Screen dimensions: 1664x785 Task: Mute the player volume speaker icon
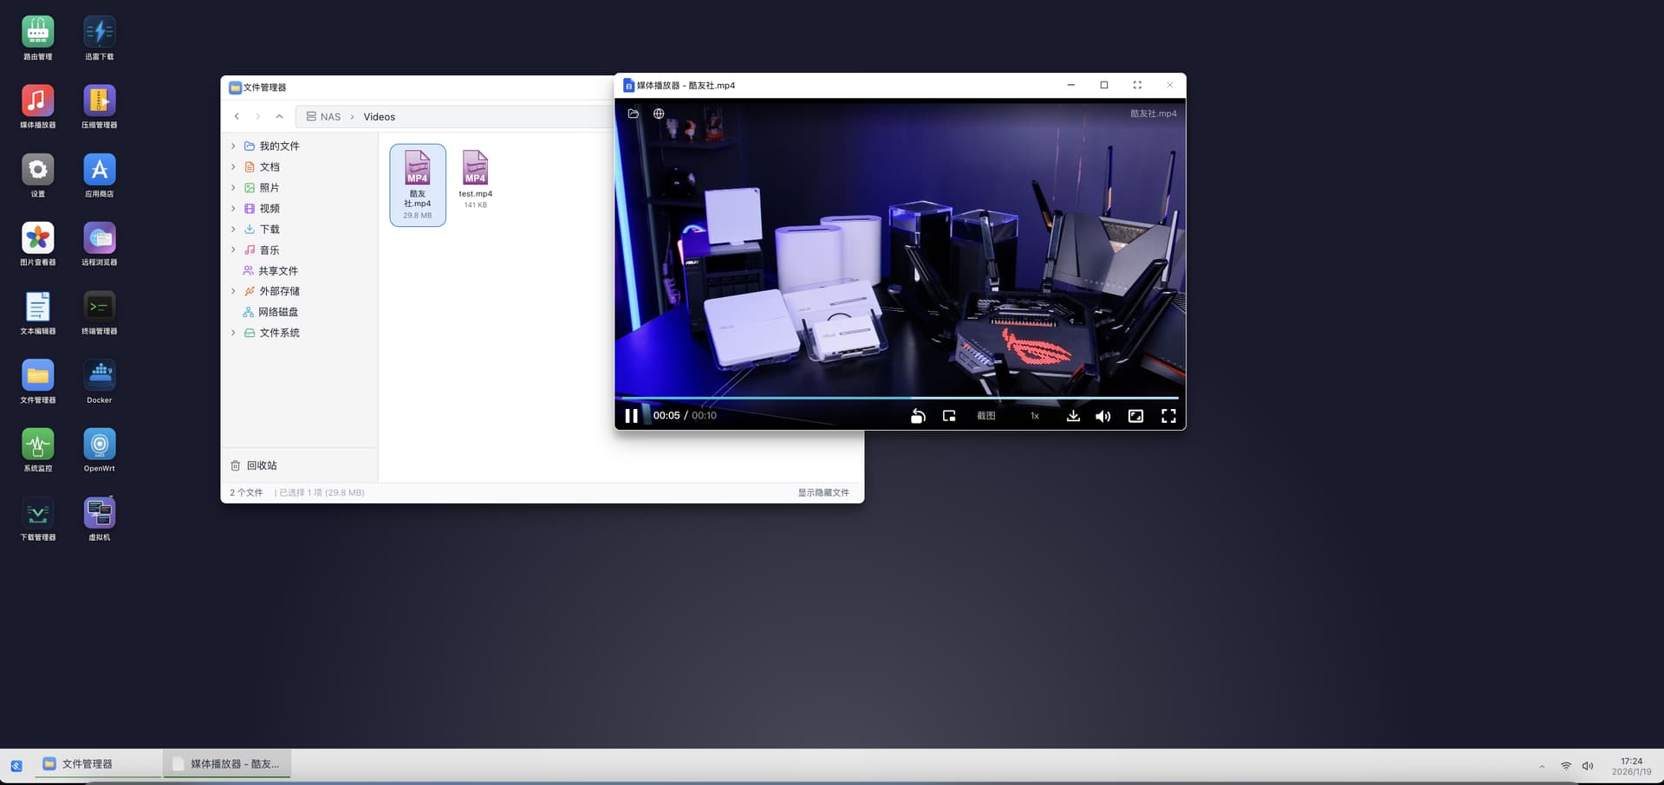coord(1102,416)
